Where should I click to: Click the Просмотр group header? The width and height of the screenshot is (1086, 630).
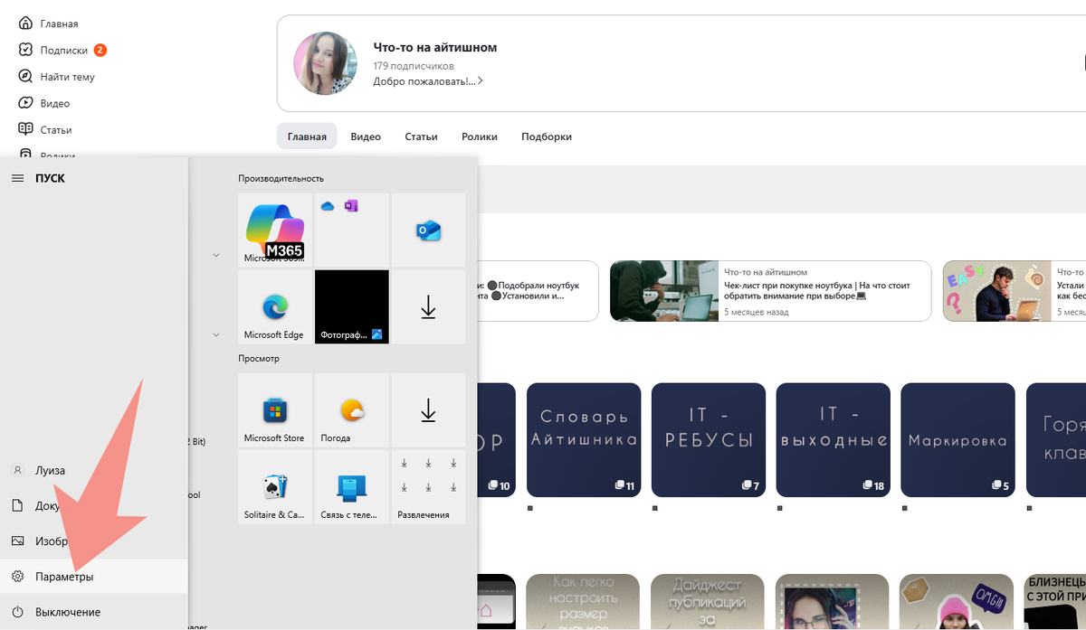point(259,359)
